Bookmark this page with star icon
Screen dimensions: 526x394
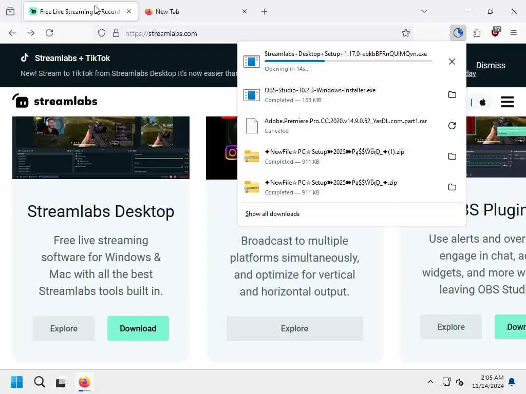click(406, 33)
